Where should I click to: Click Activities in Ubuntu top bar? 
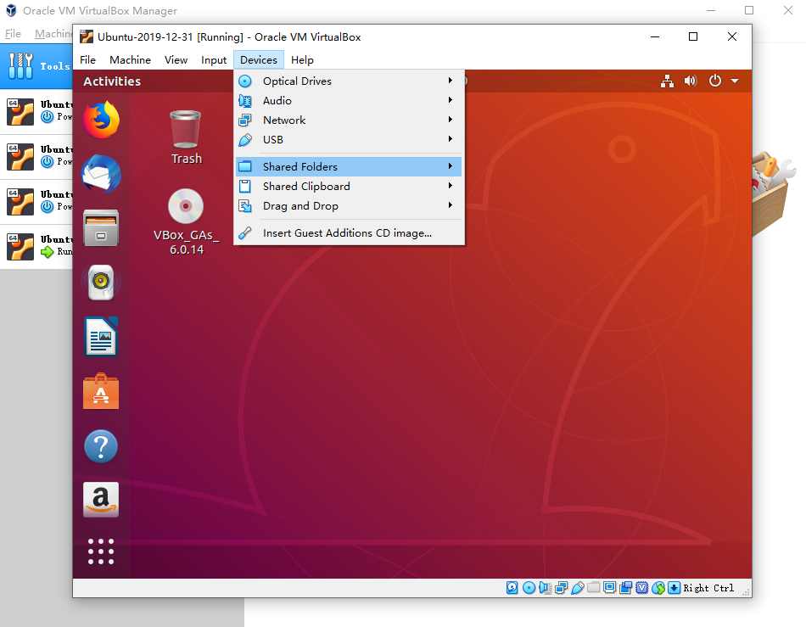tap(112, 81)
